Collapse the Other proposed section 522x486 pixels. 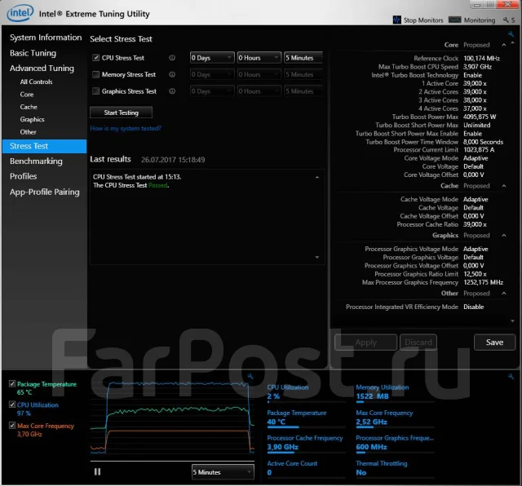click(x=504, y=294)
